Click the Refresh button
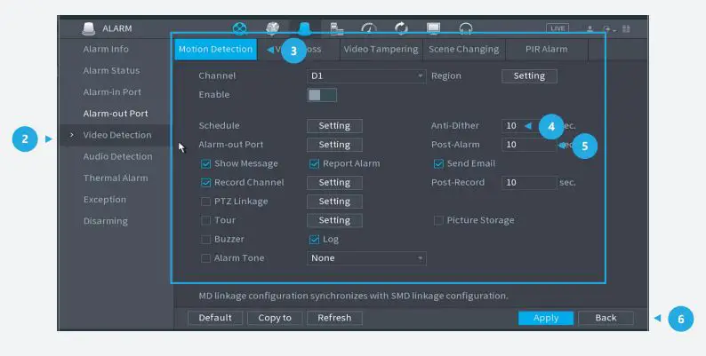Viewport: 706px width, 356px height. tap(334, 318)
